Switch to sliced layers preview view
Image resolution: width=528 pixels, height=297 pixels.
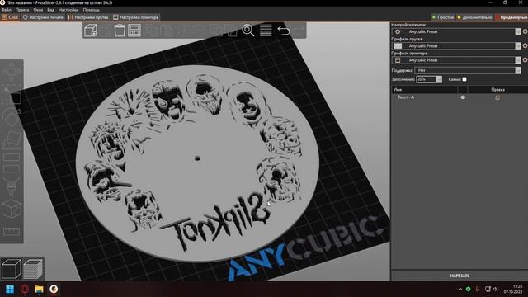pyautogui.click(x=33, y=269)
